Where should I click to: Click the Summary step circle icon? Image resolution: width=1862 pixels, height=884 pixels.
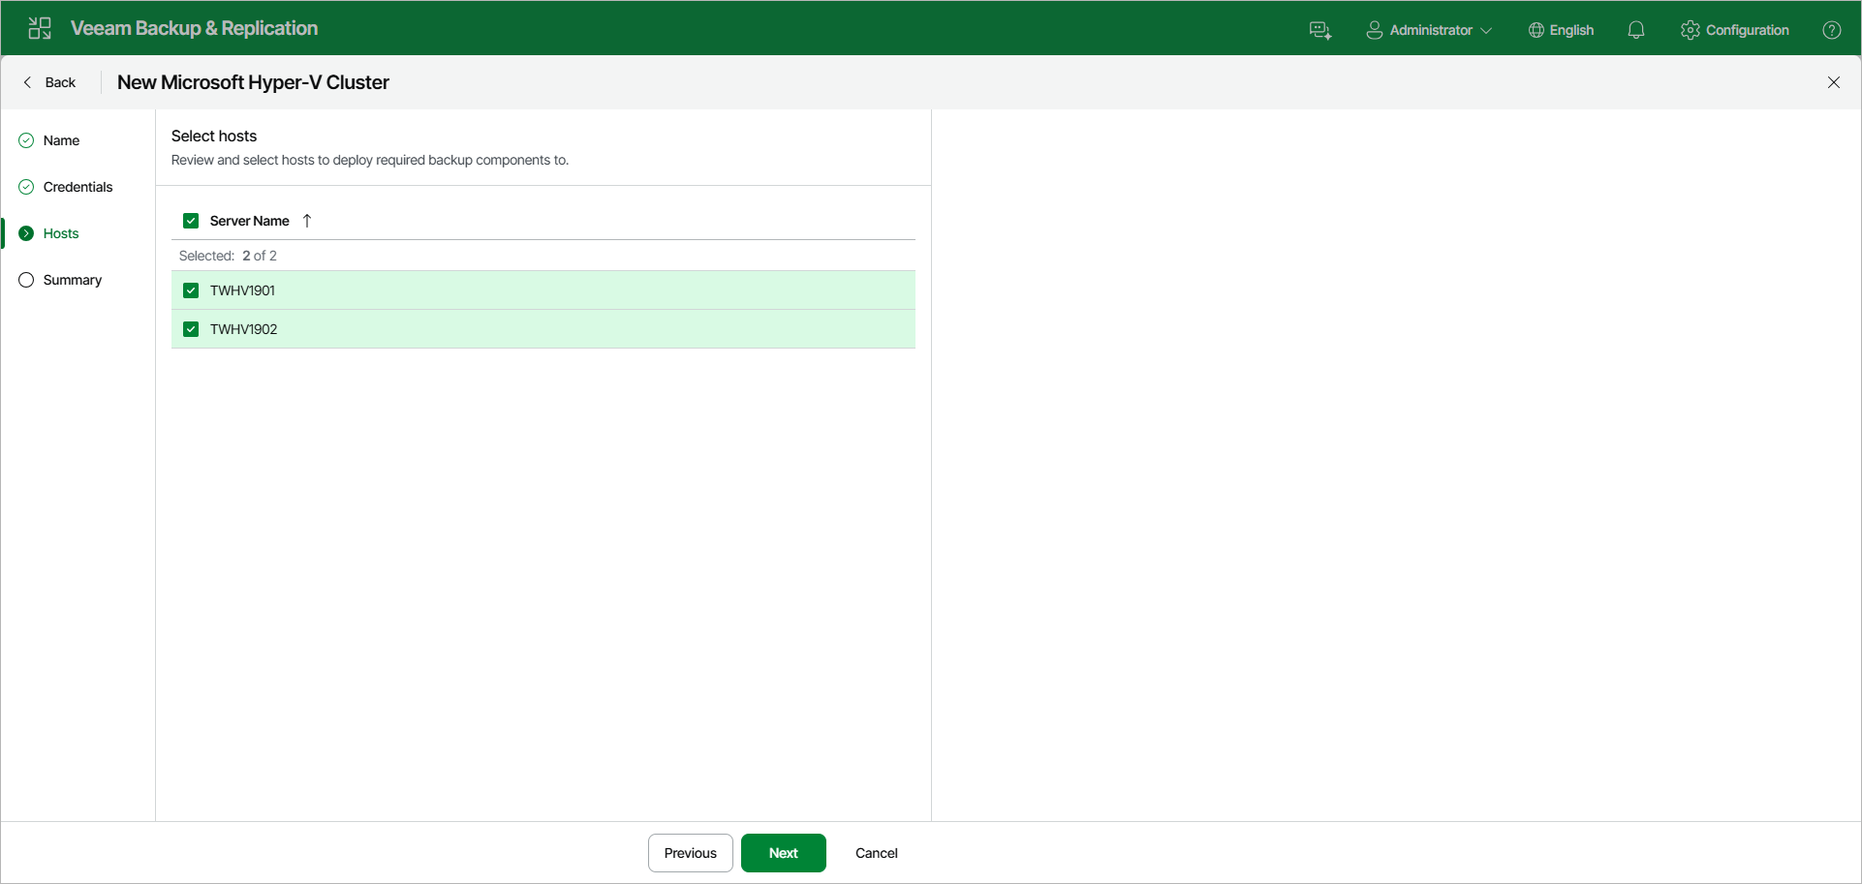coord(26,280)
